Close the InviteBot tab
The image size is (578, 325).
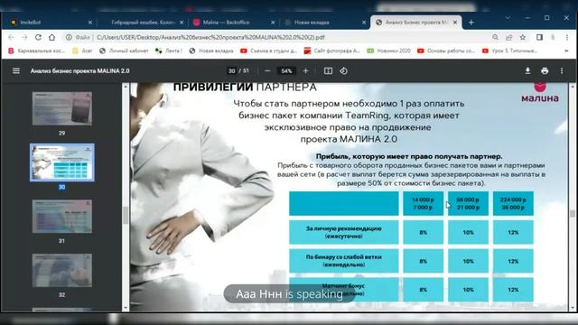point(90,23)
